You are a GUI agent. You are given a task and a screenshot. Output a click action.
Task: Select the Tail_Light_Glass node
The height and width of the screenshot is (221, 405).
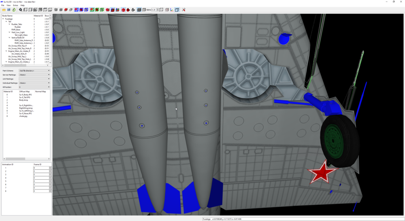click(x=21, y=35)
